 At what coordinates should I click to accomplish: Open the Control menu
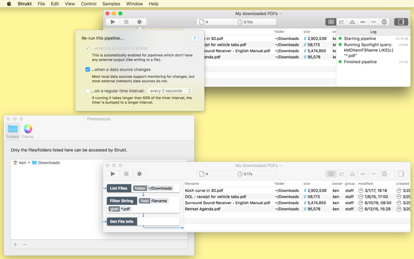(x=88, y=4)
